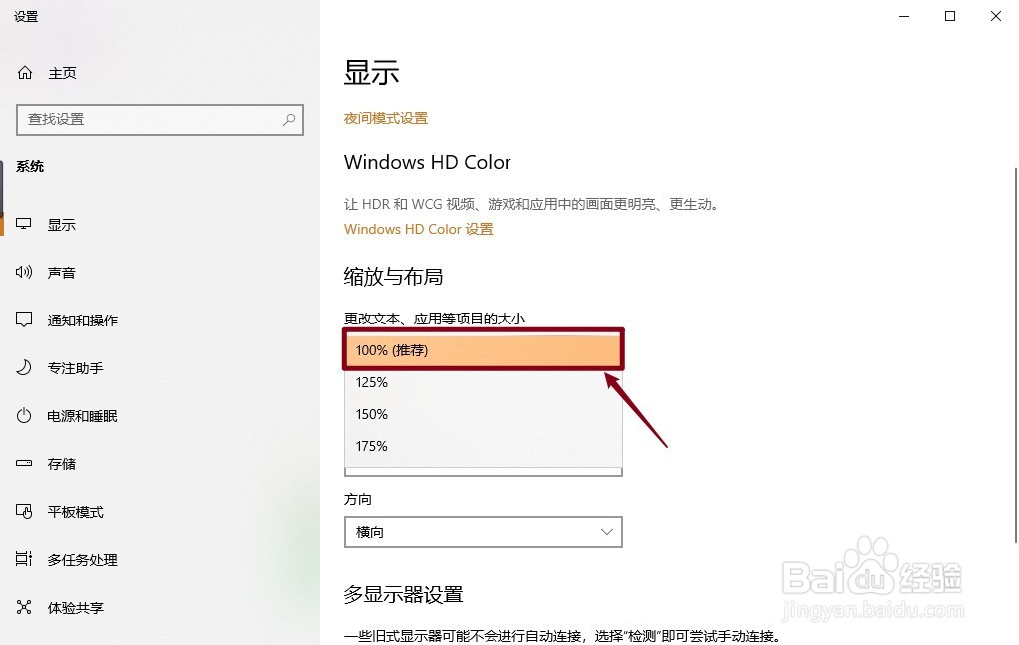Viewport: 1019px width, 645px height.
Task: Click the 查找设置 search field
Action: coord(150,119)
